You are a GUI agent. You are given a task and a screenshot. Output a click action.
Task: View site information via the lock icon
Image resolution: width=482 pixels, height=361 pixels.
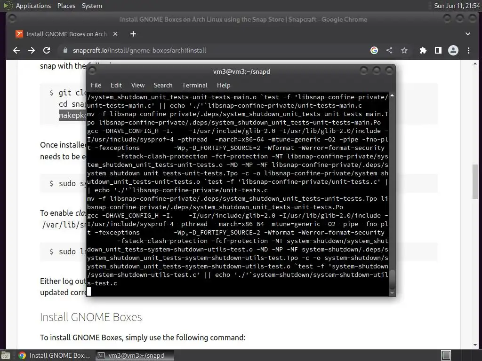pyautogui.click(x=65, y=50)
